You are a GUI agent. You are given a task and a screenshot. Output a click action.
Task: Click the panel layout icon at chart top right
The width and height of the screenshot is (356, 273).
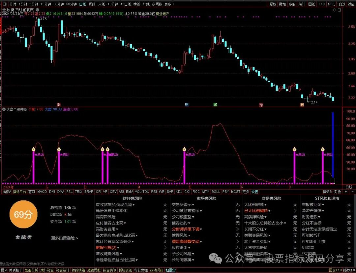pos(340,10)
